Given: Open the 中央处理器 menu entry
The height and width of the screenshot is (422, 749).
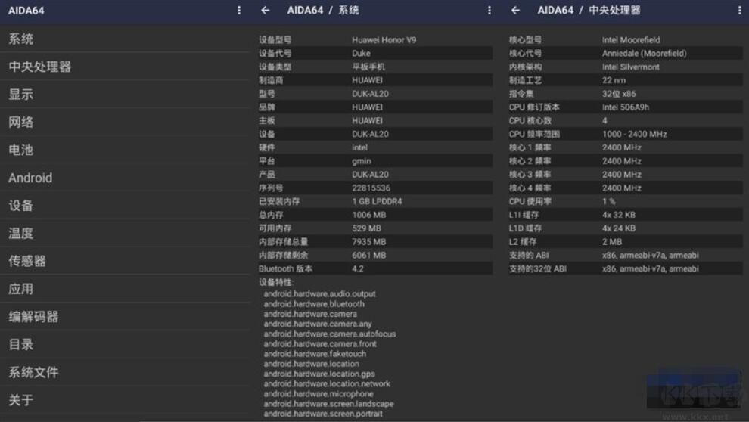Looking at the screenshot, I should [x=125, y=67].
